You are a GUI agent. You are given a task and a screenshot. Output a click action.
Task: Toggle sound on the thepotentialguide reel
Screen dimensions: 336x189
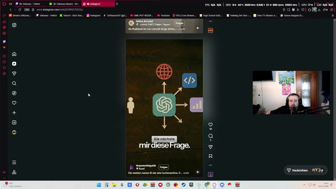click(x=198, y=172)
